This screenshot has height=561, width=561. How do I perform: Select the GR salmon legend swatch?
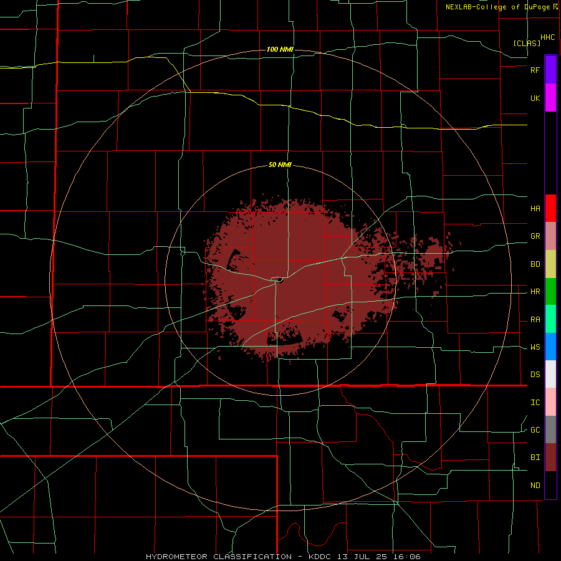(x=550, y=236)
